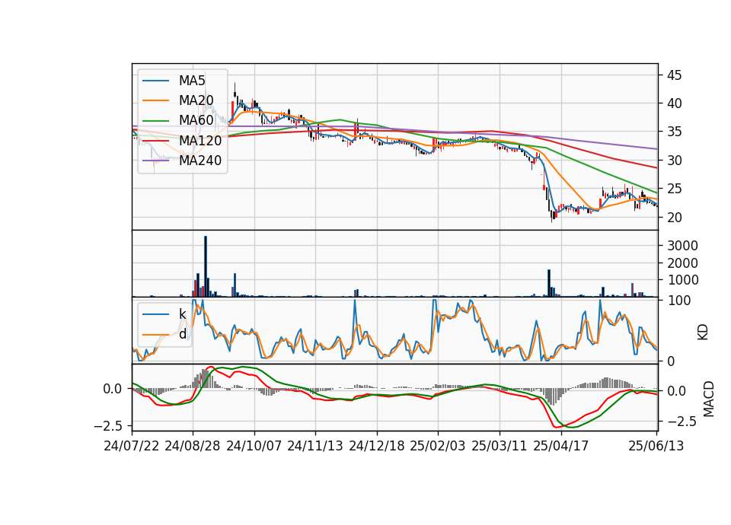Click the price axis tick 45
This screenshot has width=731, height=525.
pos(674,75)
